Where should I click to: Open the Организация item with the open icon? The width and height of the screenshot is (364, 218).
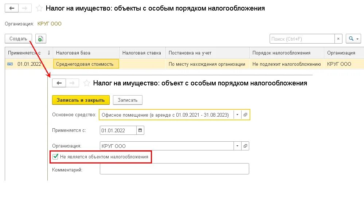(245, 146)
